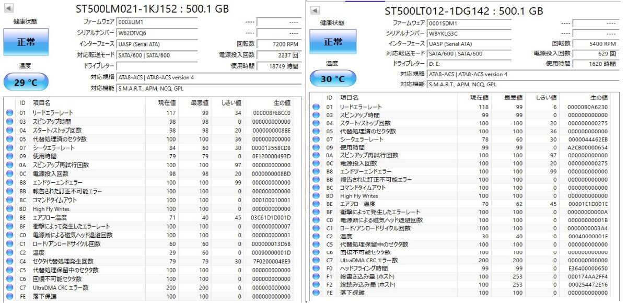
Task: Click the 30 °C temperature button
Action: 332,79
